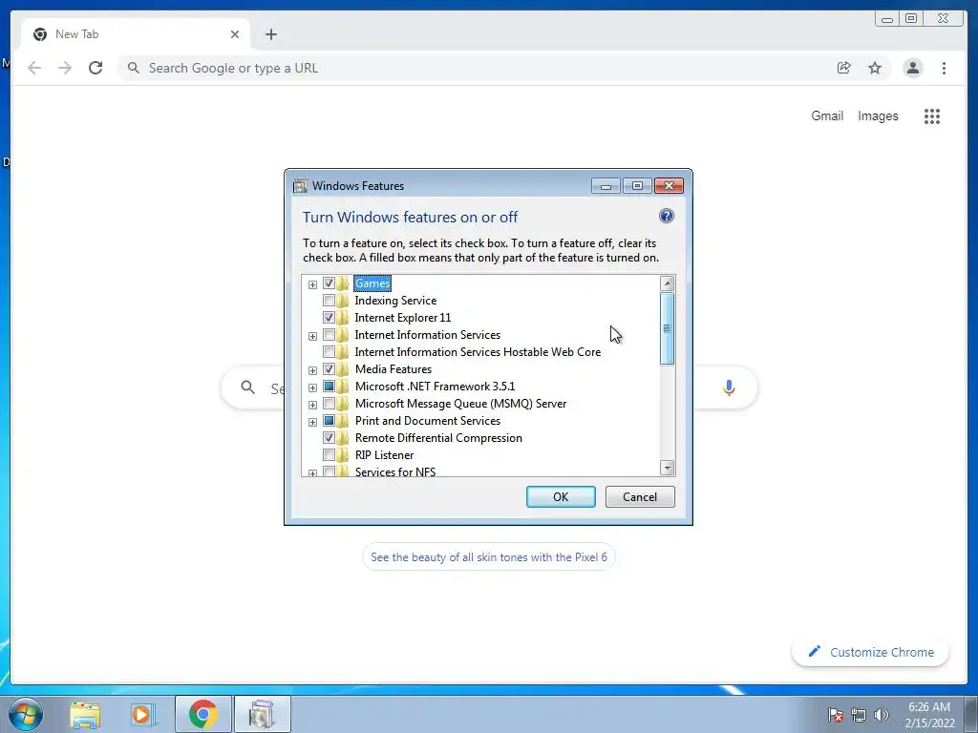Click the Games folder icon

coord(343,283)
